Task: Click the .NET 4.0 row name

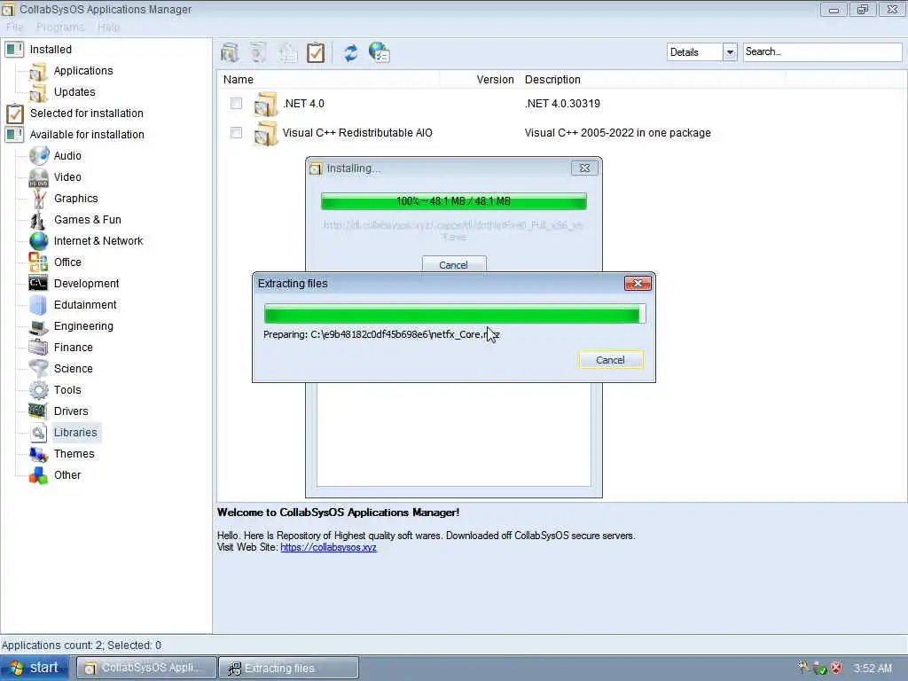Action: pyautogui.click(x=303, y=104)
